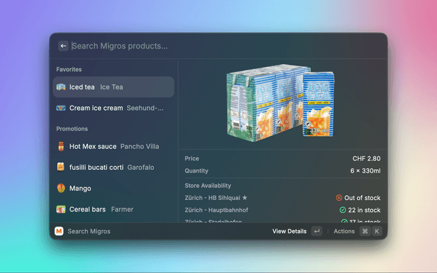Click the Mango fruit icon
The height and width of the screenshot is (273, 437).
[x=61, y=188]
